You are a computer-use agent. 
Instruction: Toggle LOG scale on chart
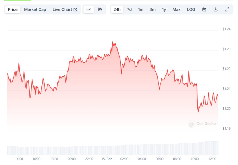[191, 9]
